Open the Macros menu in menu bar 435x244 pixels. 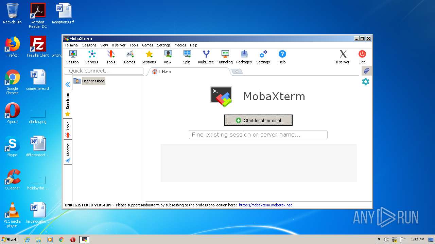[x=180, y=45]
